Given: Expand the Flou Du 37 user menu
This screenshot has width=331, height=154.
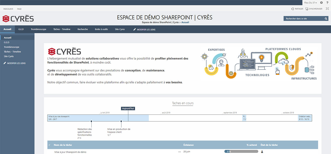Looking at the screenshot, I should pyautogui.click(x=310, y=2).
